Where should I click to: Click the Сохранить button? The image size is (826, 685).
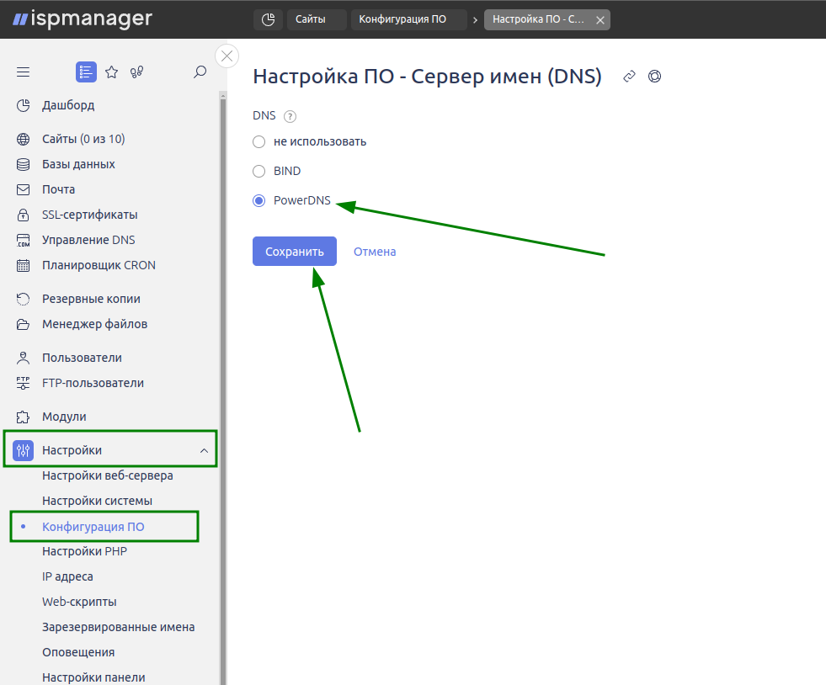coord(295,252)
